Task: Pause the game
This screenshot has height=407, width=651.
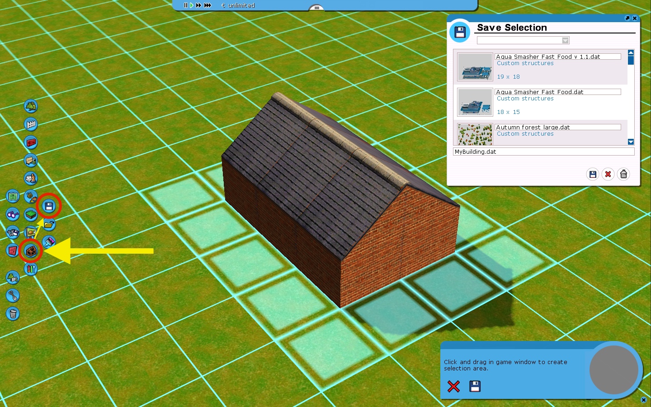Action: [x=185, y=5]
